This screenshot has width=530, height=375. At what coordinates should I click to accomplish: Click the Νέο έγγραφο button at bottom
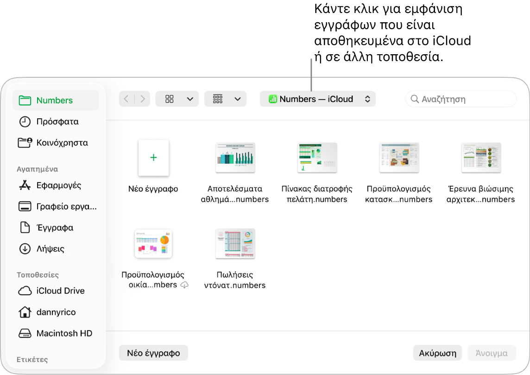coord(153,353)
